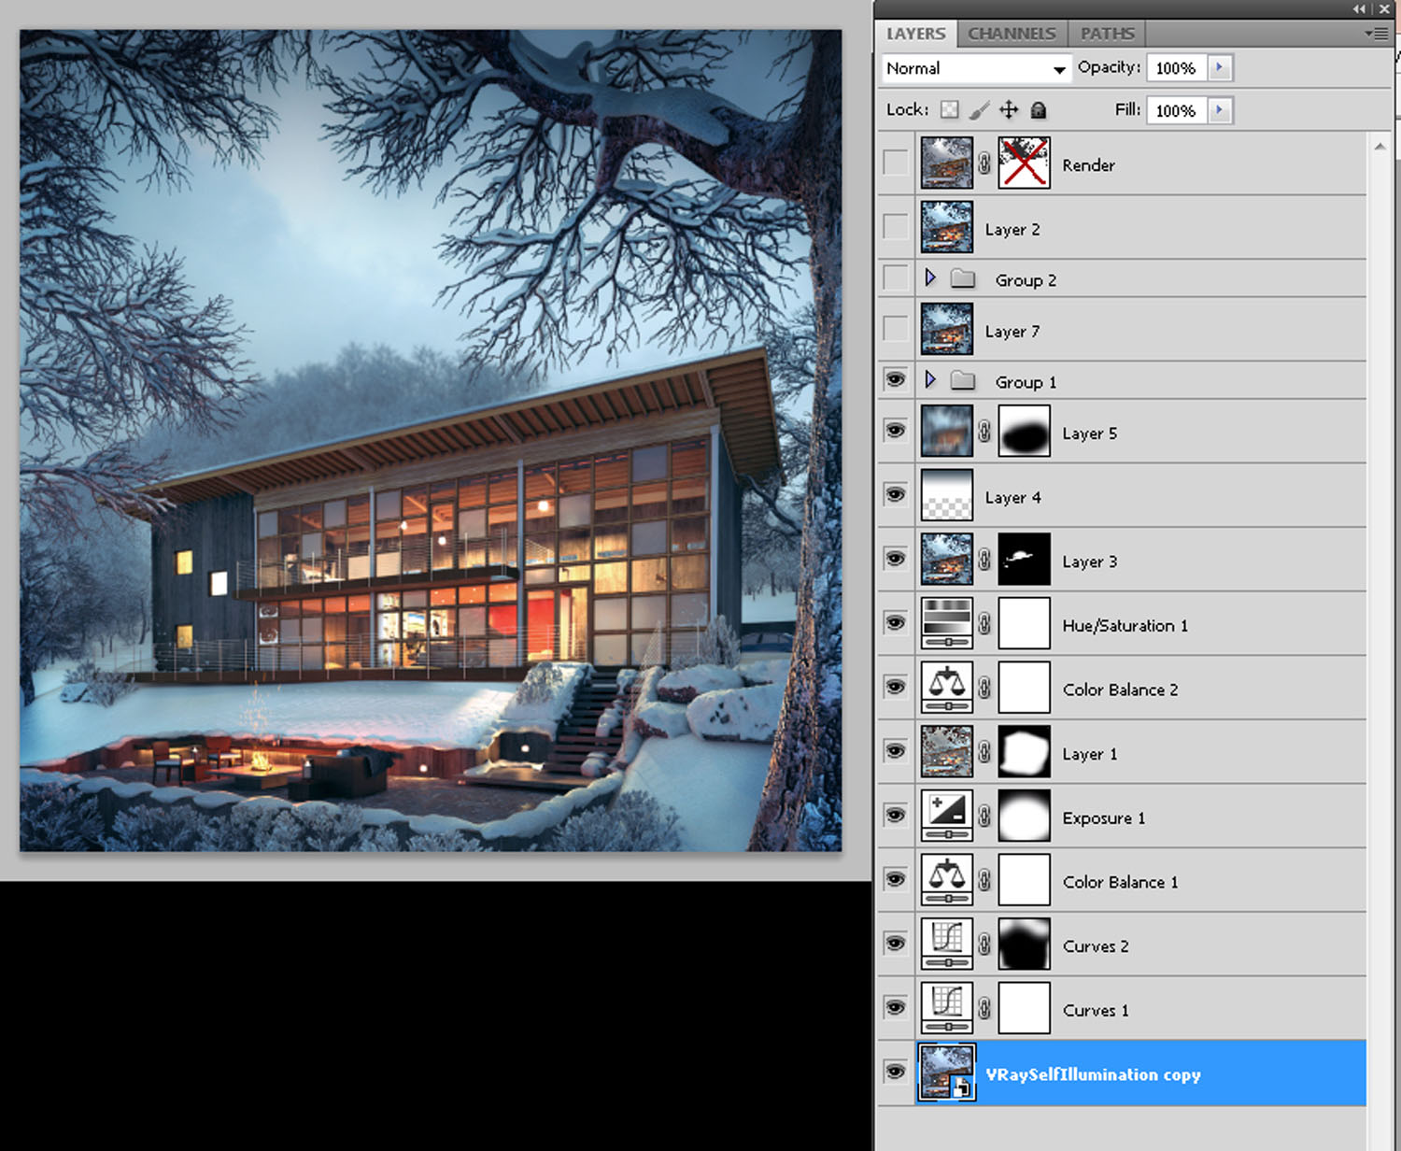Show the hidden Render layer
The width and height of the screenshot is (1401, 1151).
point(895,163)
